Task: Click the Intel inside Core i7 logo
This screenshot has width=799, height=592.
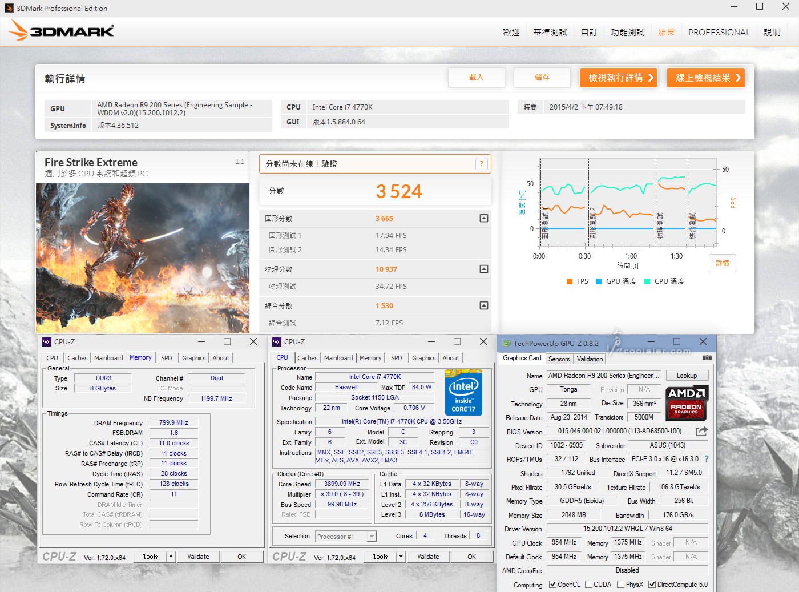Action: (x=463, y=392)
